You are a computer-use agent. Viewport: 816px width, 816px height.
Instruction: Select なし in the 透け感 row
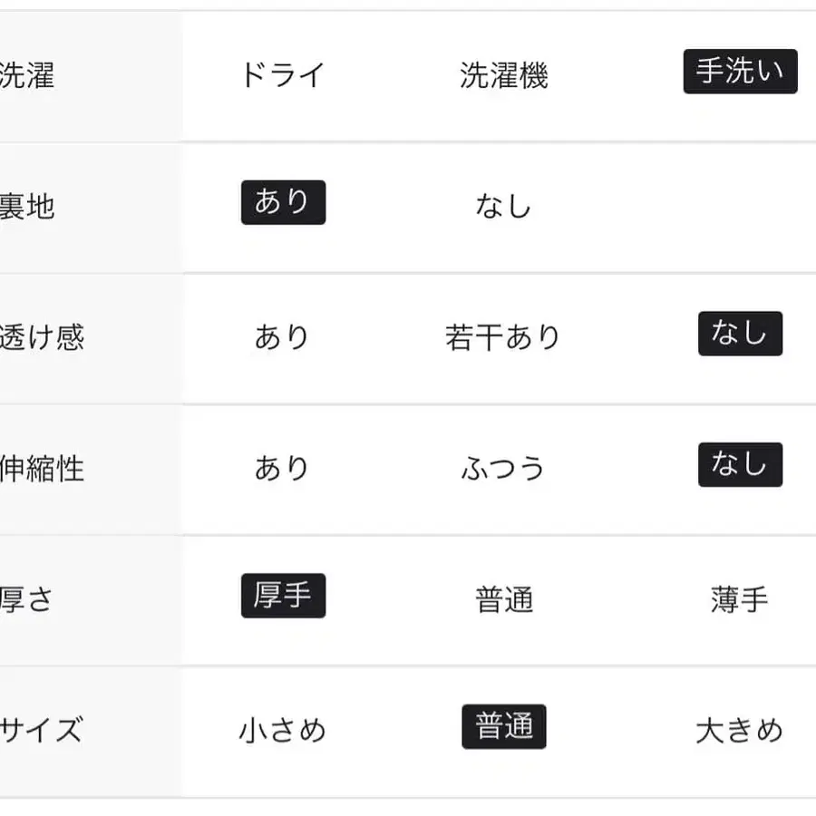tap(740, 334)
